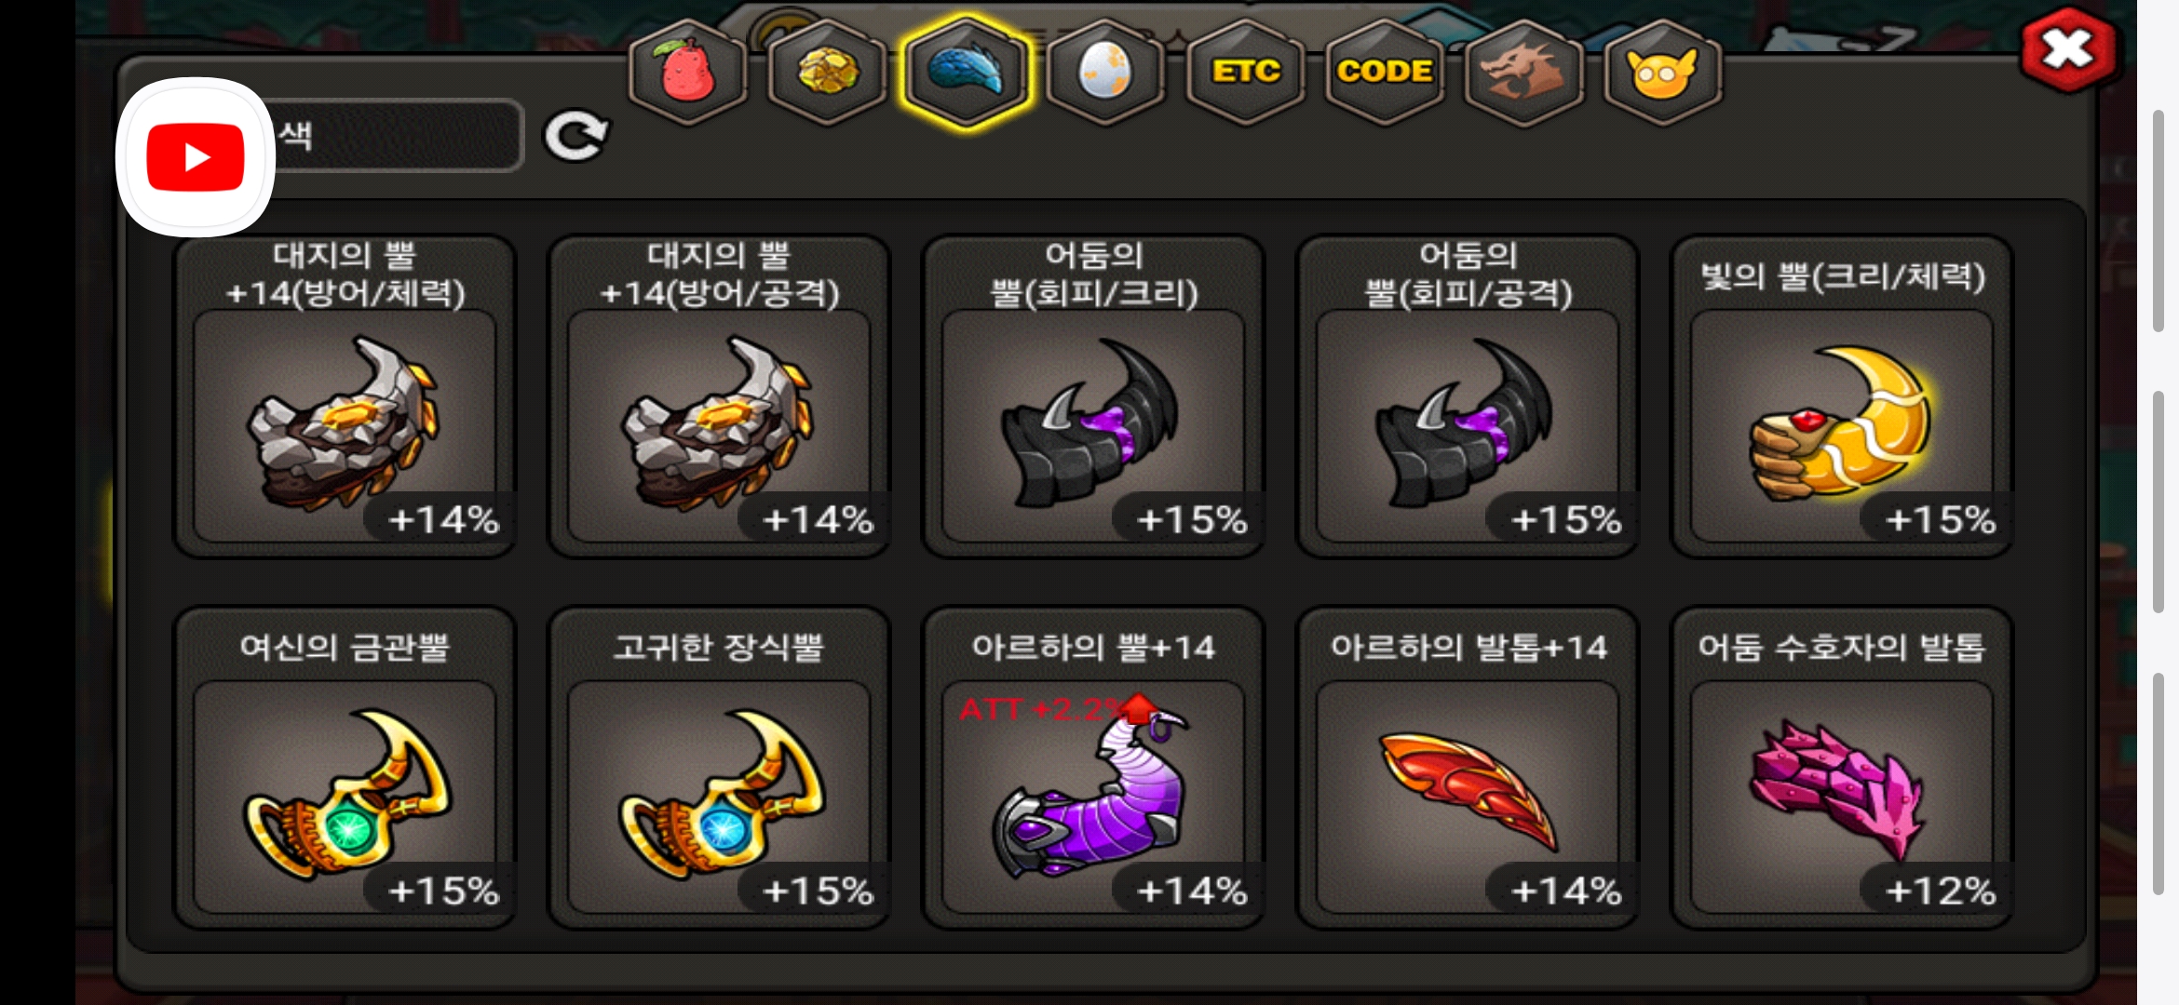The width and height of the screenshot is (2179, 1005).
Task: Open the brown dragon head tab
Action: point(1523,72)
